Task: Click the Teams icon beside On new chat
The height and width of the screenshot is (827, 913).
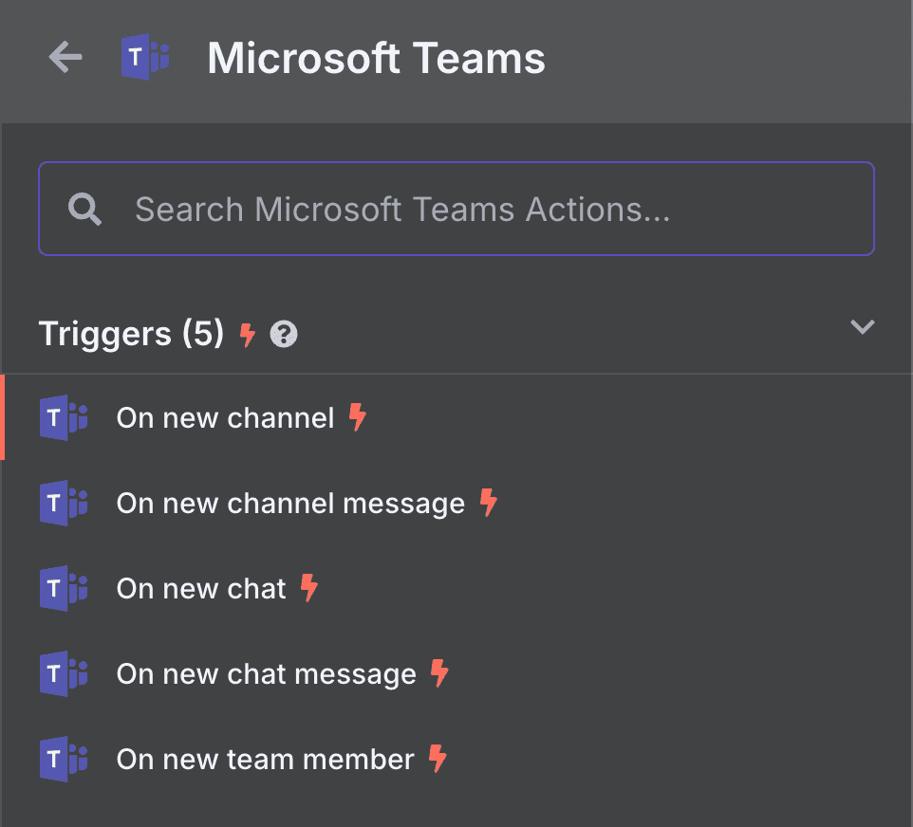Action: pos(64,589)
